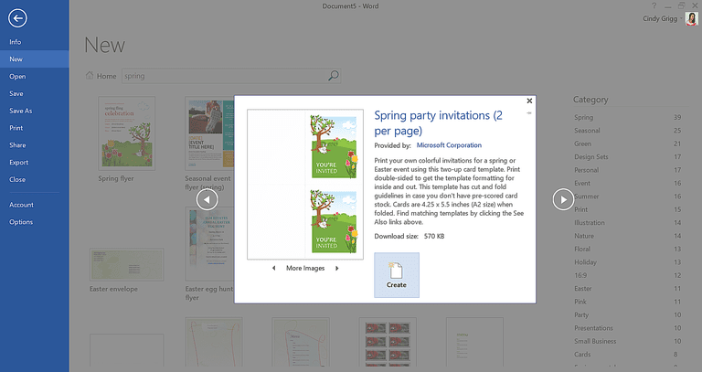
Task: Choose Save in the left sidebar
Action: tap(16, 93)
